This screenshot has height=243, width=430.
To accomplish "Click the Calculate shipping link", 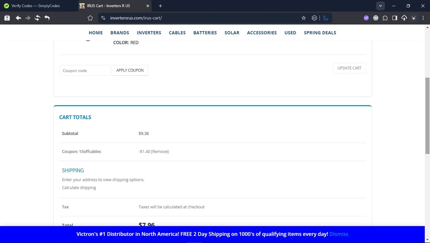I will pos(79,188).
